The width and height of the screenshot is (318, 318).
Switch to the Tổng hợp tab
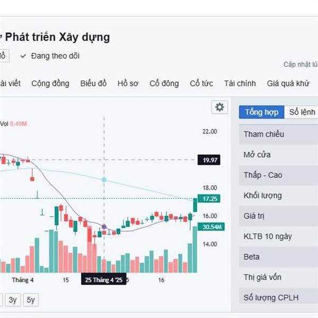click(261, 112)
